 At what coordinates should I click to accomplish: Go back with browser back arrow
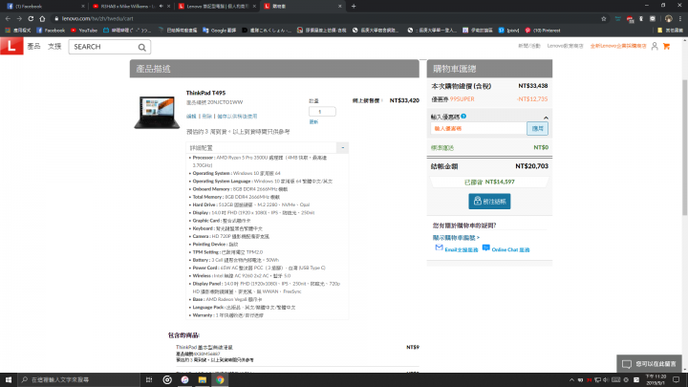tap(8, 18)
